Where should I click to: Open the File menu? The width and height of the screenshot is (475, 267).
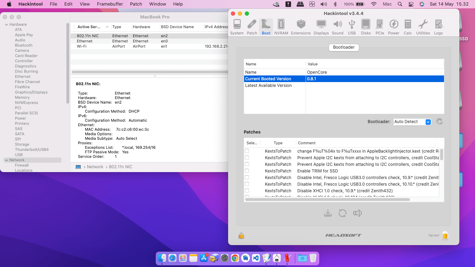coord(54,4)
